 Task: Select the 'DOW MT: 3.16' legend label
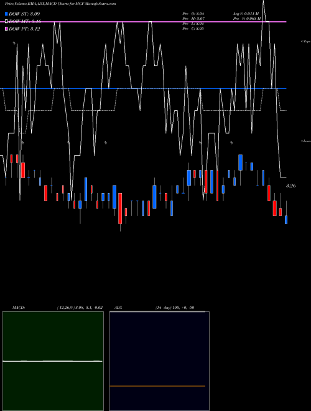(x=25, y=22)
